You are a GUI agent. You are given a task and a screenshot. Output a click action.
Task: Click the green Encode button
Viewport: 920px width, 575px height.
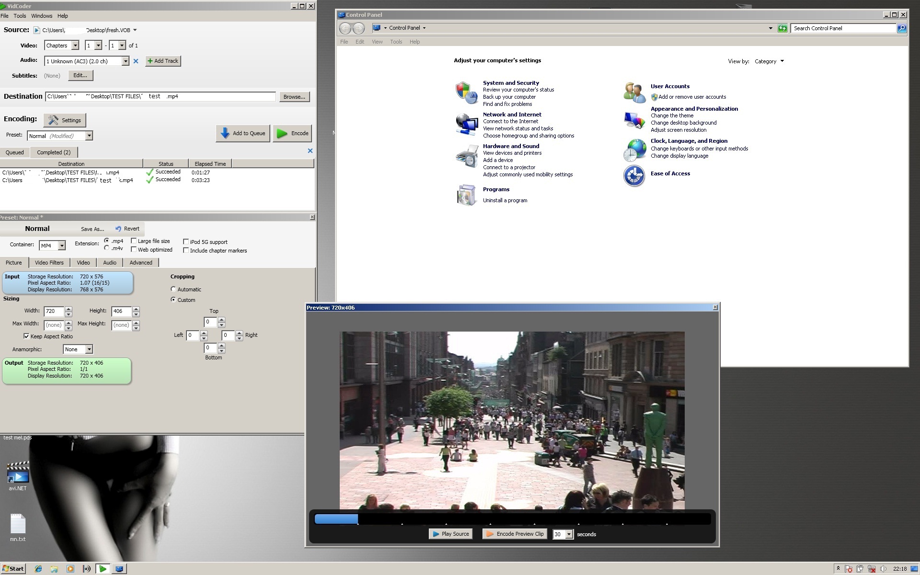point(293,133)
